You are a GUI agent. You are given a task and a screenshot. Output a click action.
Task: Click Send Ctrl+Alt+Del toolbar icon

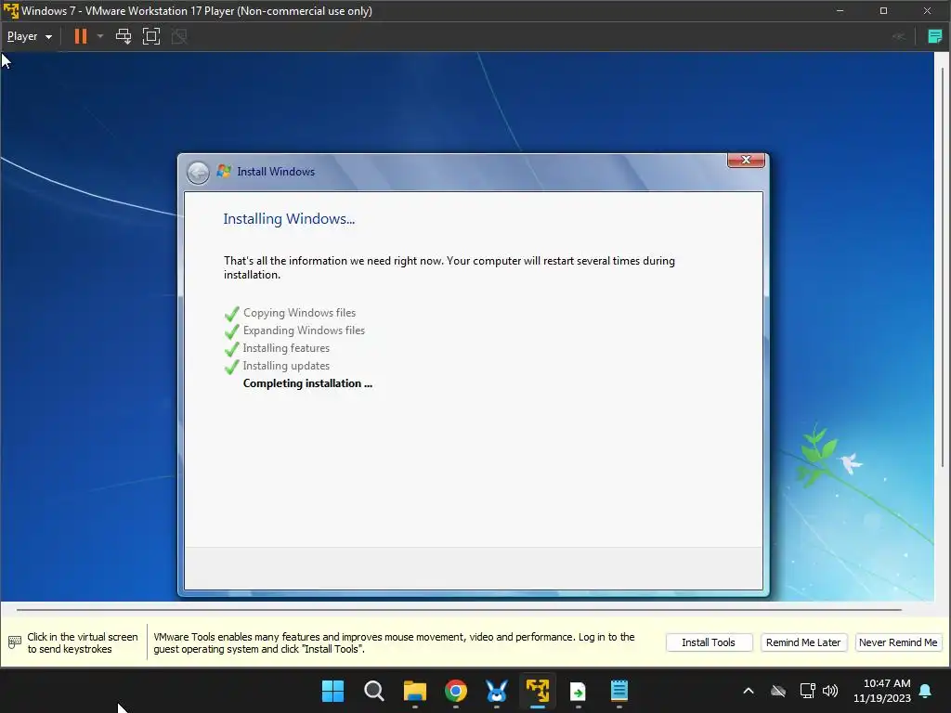pyautogui.click(x=124, y=36)
